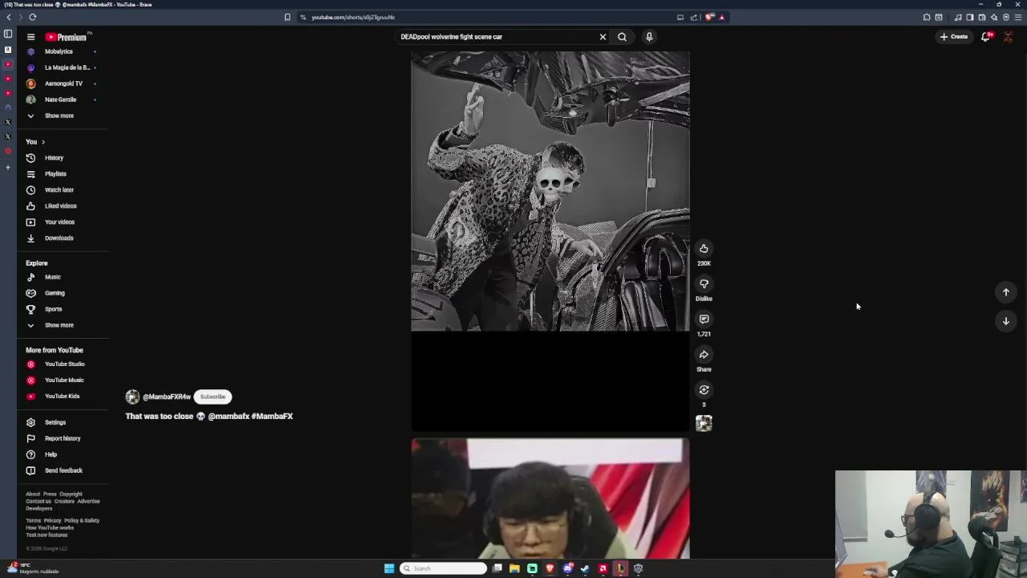The image size is (1027, 578).
Task: Open YouTube notifications bell
Action: [x=987, y=37]
